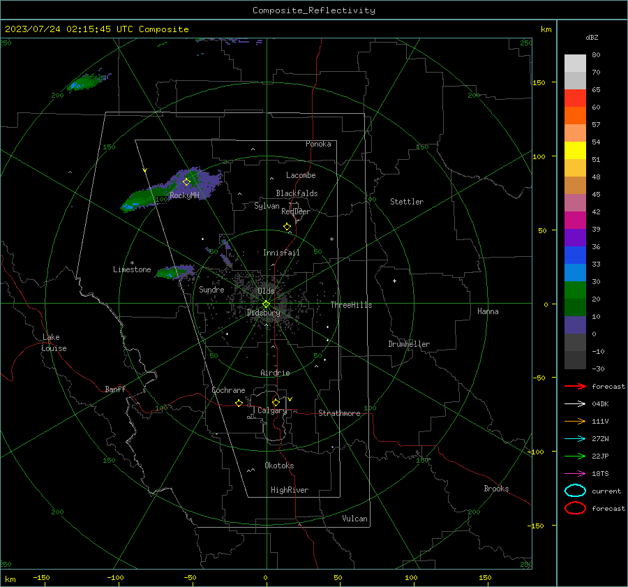This screenshot has height=587, width=628.
Task: Click the yellow 54-51 dBZ color swatch
Action: tap(575, 150)
